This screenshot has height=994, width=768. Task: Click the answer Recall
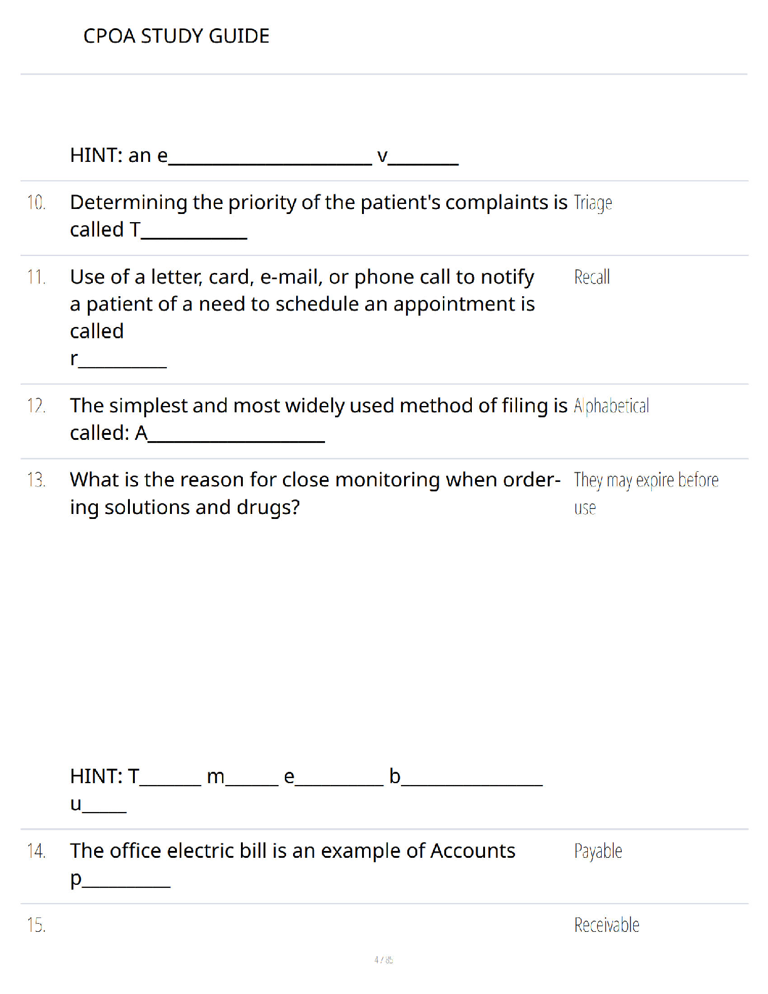pyautogui.click(x=592, y=277)
